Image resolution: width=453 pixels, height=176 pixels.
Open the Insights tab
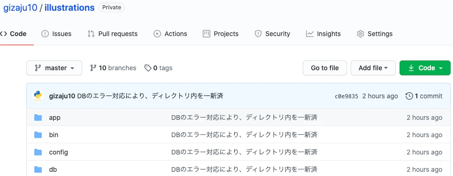point(323,34)
